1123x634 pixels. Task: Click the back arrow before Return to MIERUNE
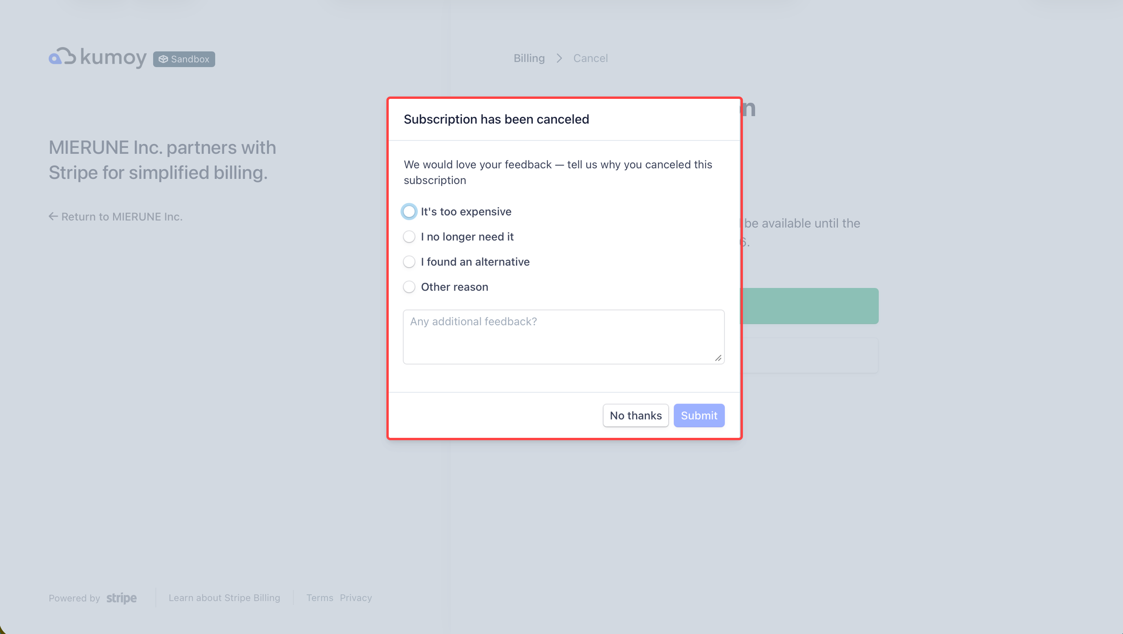(53, 216)
